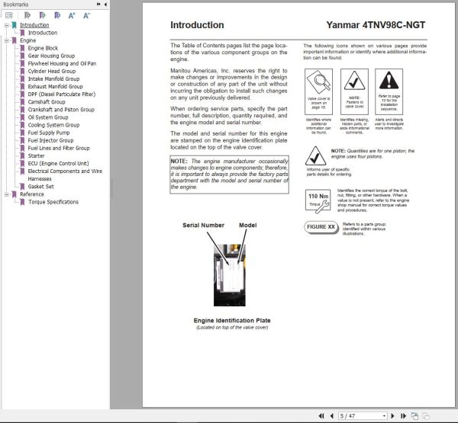Open the Fuel Supply Pump bookmark
Image resolution: width=458 pixels, height=423 pixels.
(49, 133)
